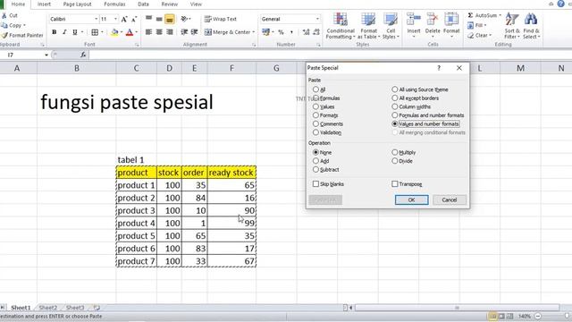
Task: Select the Multiply operation
Action: tap(395, 152)
